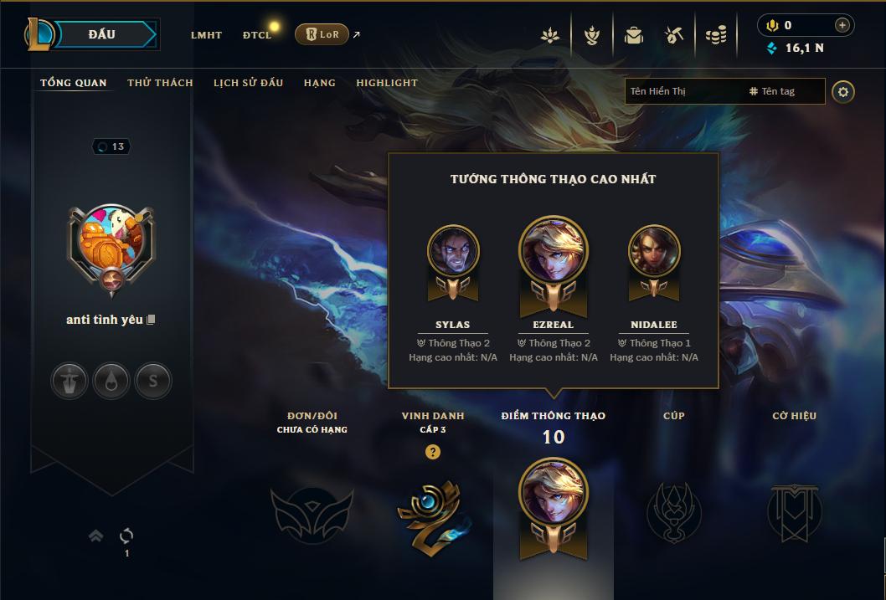The height and width of the screenshot is (600, 886).
Task: Switch to ĐTCL game mode
Action: click(x=257, y=35)
